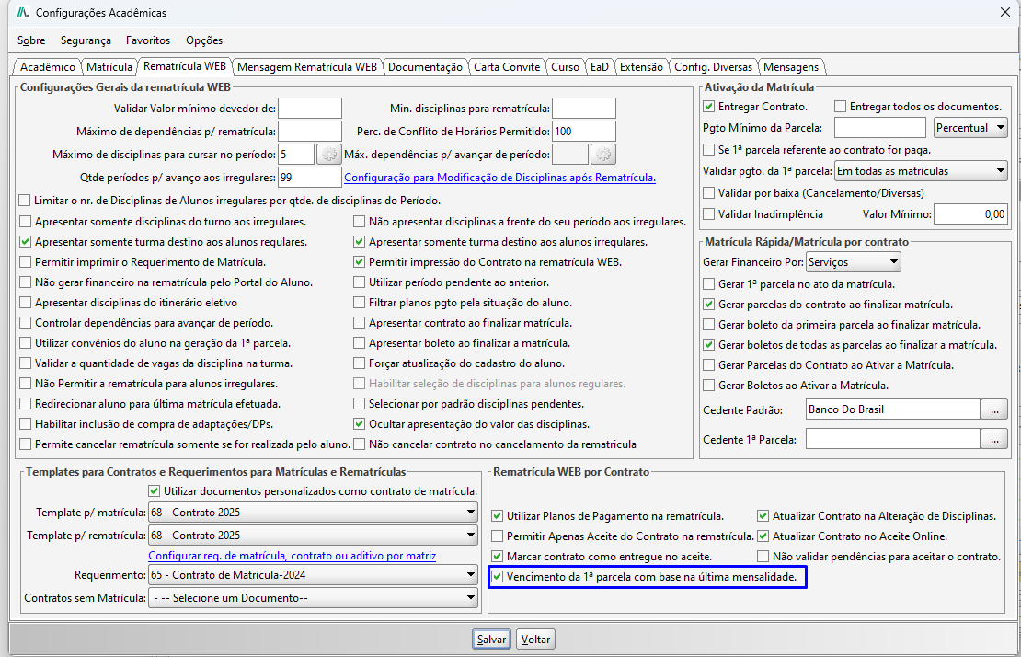Image resolution: width=1021 pixels, height=657 pixels.
Task: Check Gerar 1ª parcela no ato da matrícula
Action: (x=709, y=284)
